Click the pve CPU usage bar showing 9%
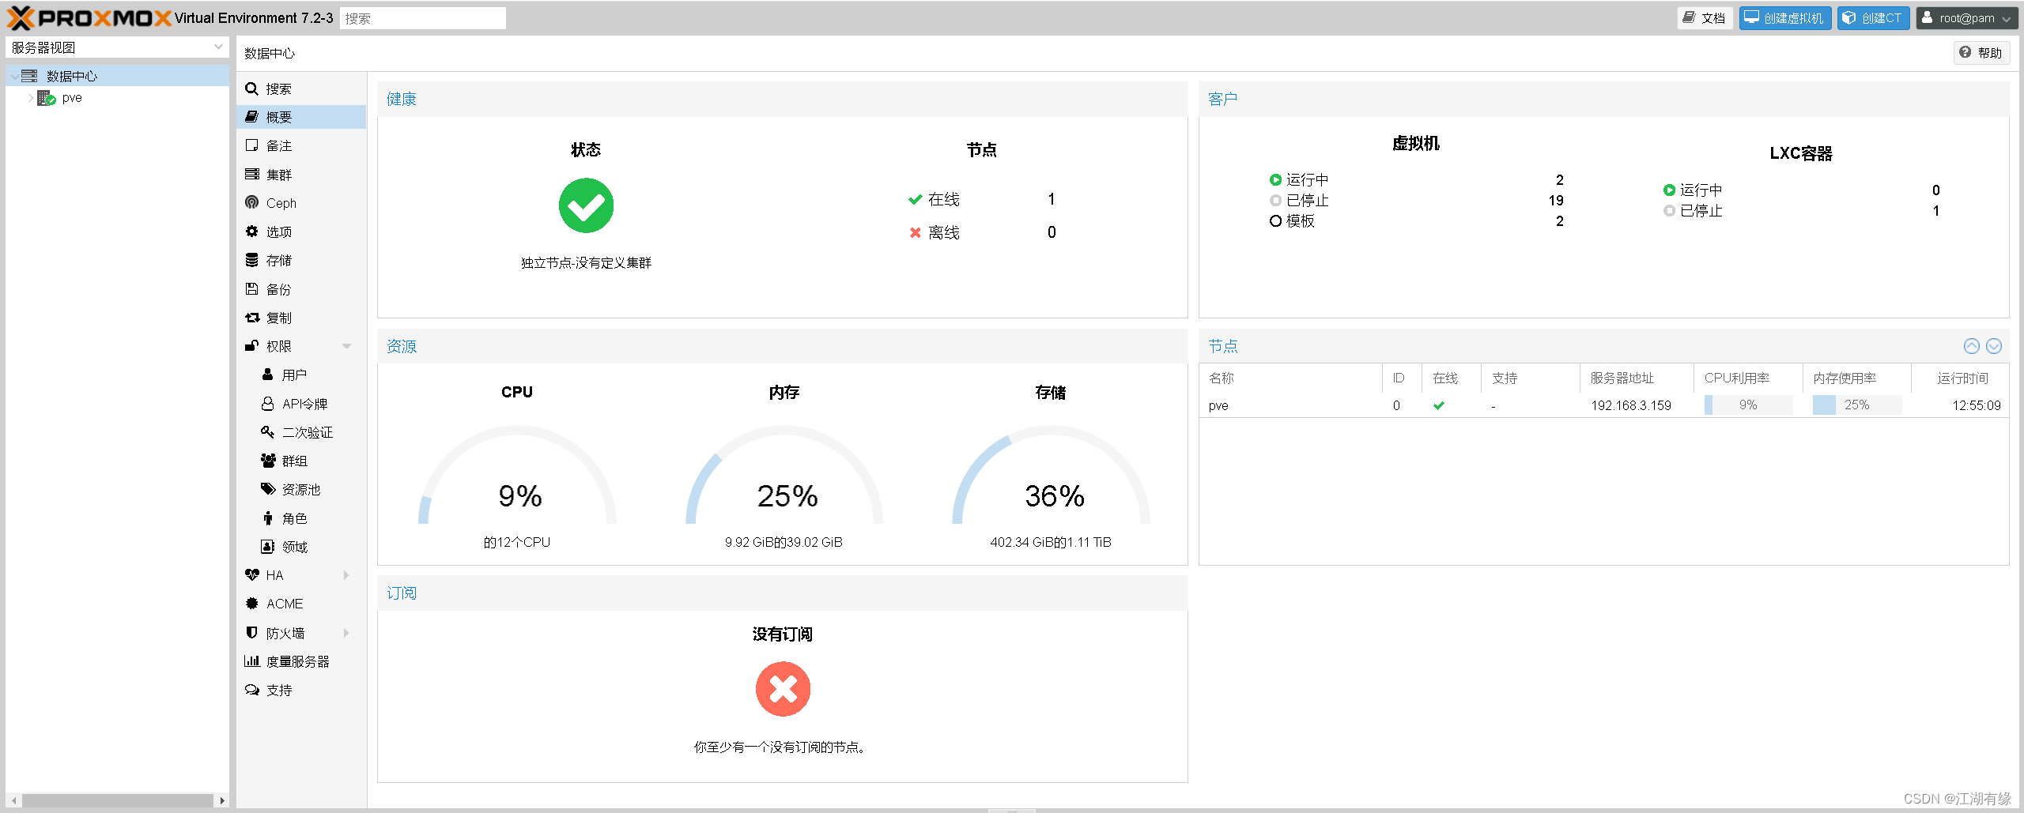The image size is (2024, 813). 1748,405
